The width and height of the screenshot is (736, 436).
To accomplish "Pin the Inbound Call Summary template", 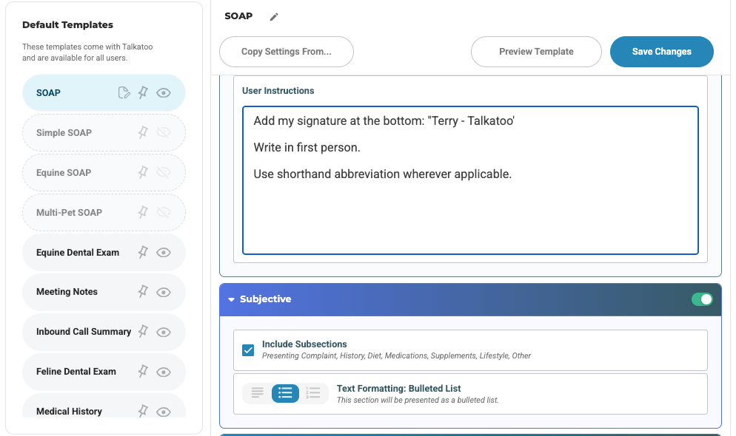I will [143, 332].
